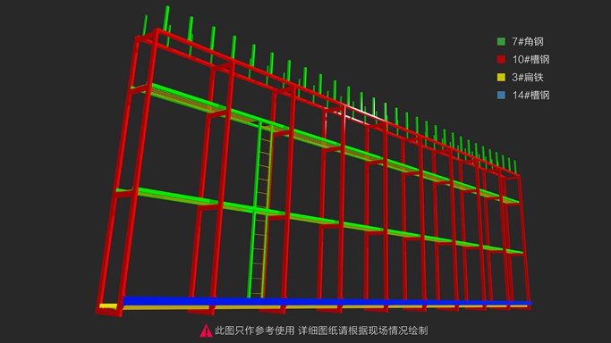Select the lower green shelf platform
The height and width of the screenshot is (343, 611).
pyautogui.click(x=319, y=220)
